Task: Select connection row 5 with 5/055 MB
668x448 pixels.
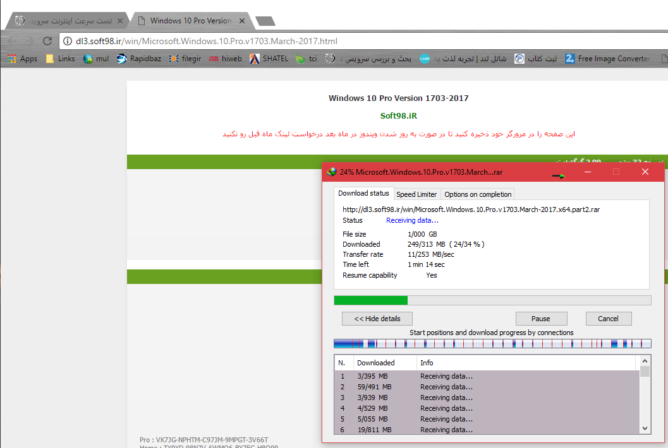Action: coord(487,419)
